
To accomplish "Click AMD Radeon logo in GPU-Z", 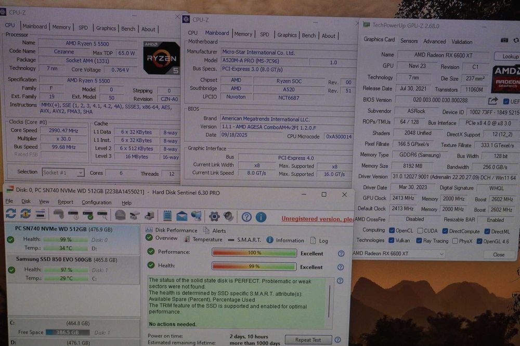I will click(506, 78).
